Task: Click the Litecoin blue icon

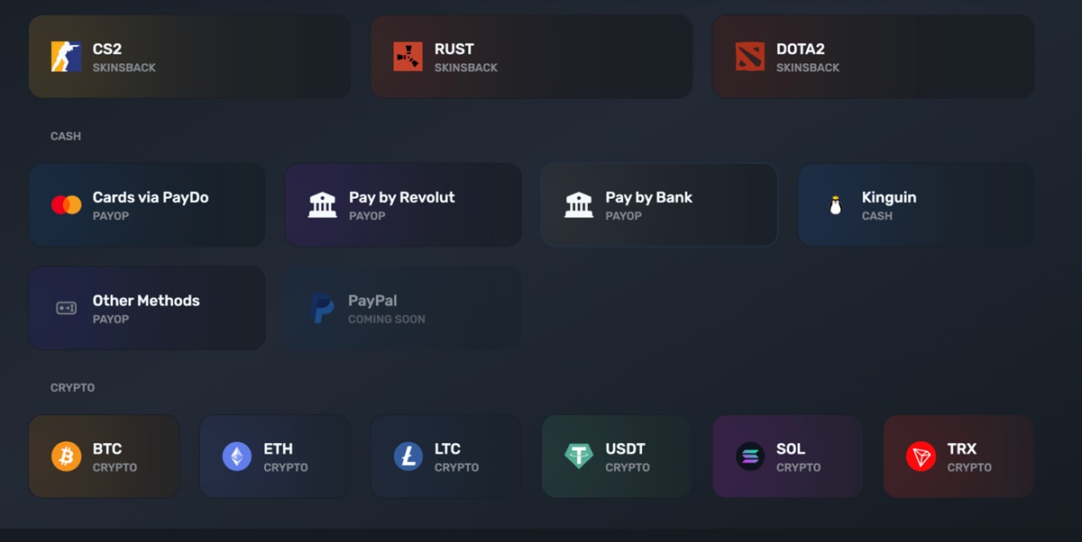Action: tap(408, 456)
